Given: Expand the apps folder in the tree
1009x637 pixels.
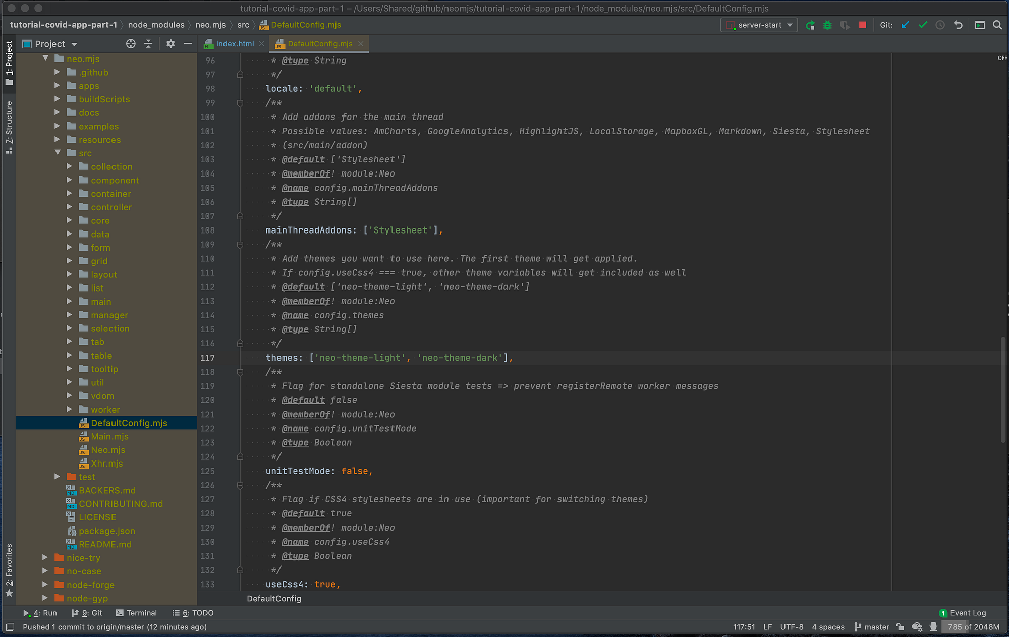Looking at the screenshot, I should (57, 86).
